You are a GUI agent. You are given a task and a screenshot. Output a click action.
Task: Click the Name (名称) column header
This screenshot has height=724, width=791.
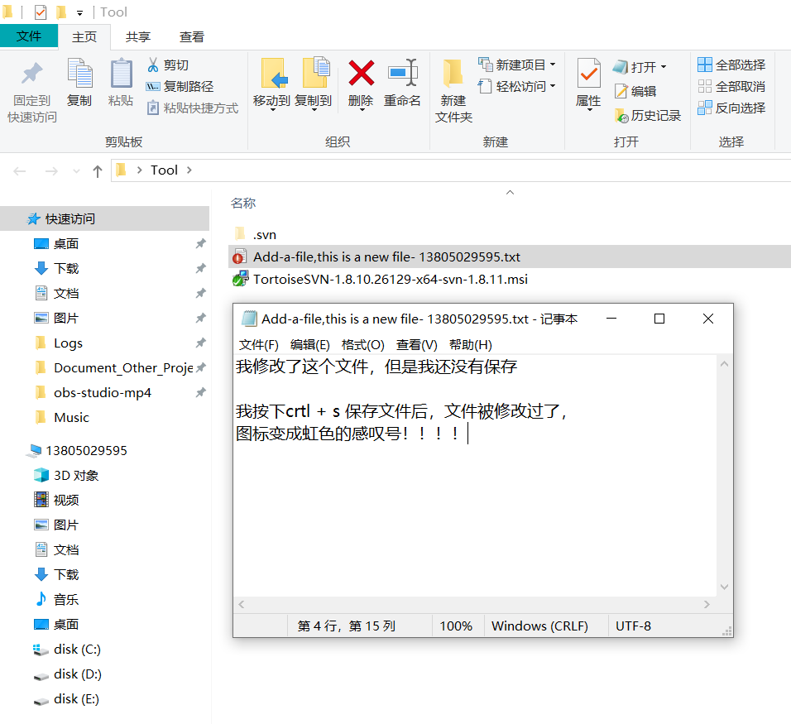pos(243,204)
